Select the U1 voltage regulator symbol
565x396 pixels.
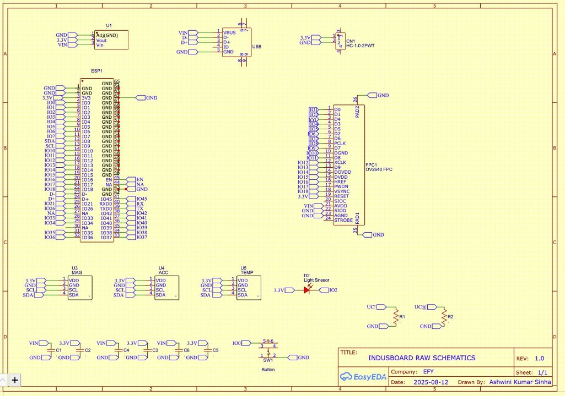(111, 40)
